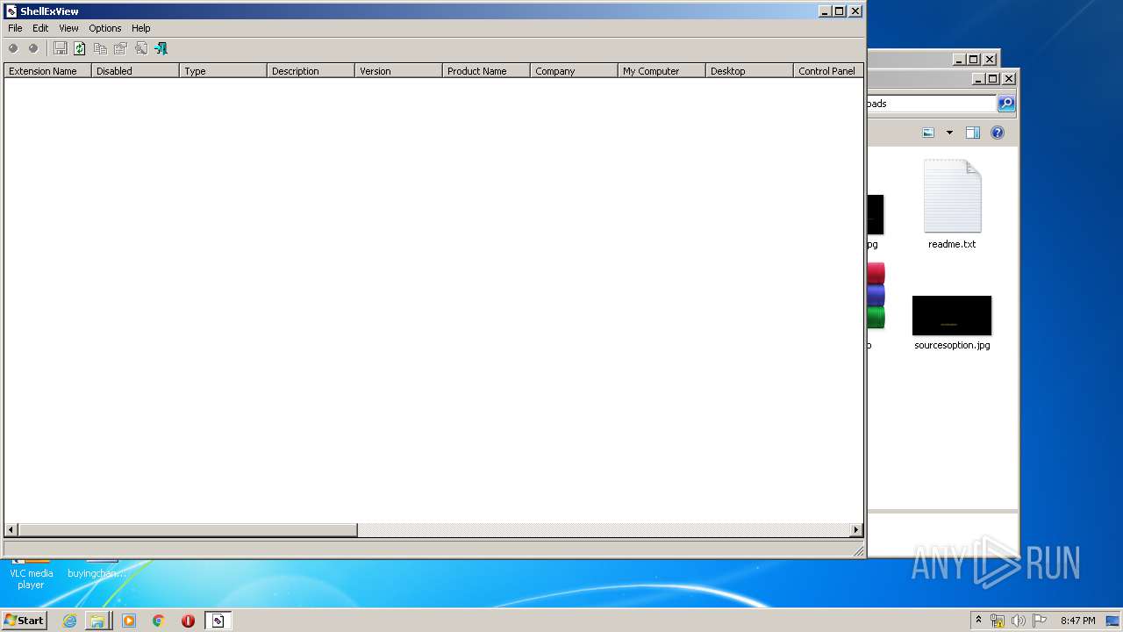
Task: Show hidden tray icons arrow
Action: coord(978,621)
